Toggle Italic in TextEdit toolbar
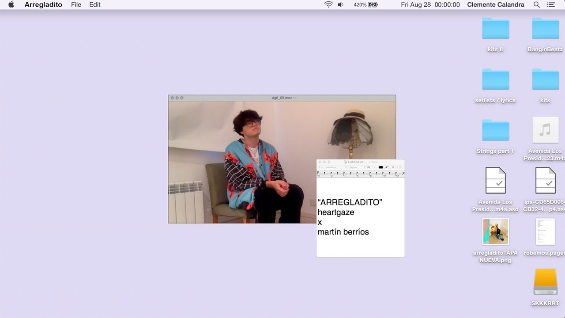 (x=397, y=167)
